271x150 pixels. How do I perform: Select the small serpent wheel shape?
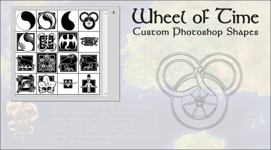point(89,21)
